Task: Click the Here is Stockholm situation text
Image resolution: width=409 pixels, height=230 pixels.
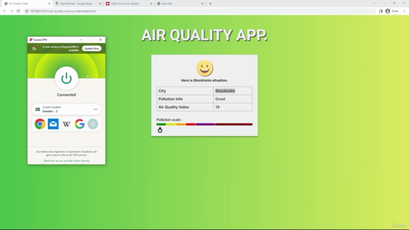Action: click(204, 80)
